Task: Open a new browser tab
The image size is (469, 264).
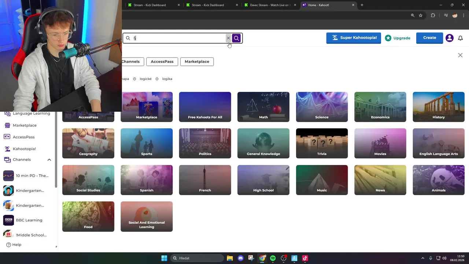Action: click(x=362, y=5)
